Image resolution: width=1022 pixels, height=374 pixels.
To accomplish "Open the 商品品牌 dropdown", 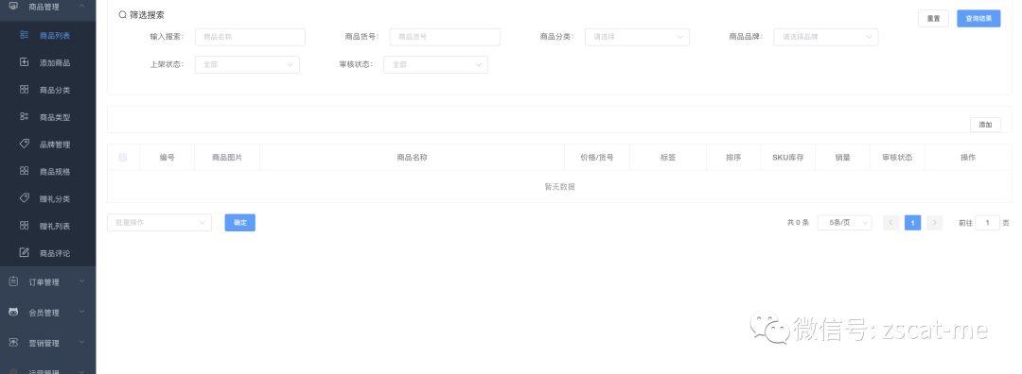I will [x=826, y=37].
